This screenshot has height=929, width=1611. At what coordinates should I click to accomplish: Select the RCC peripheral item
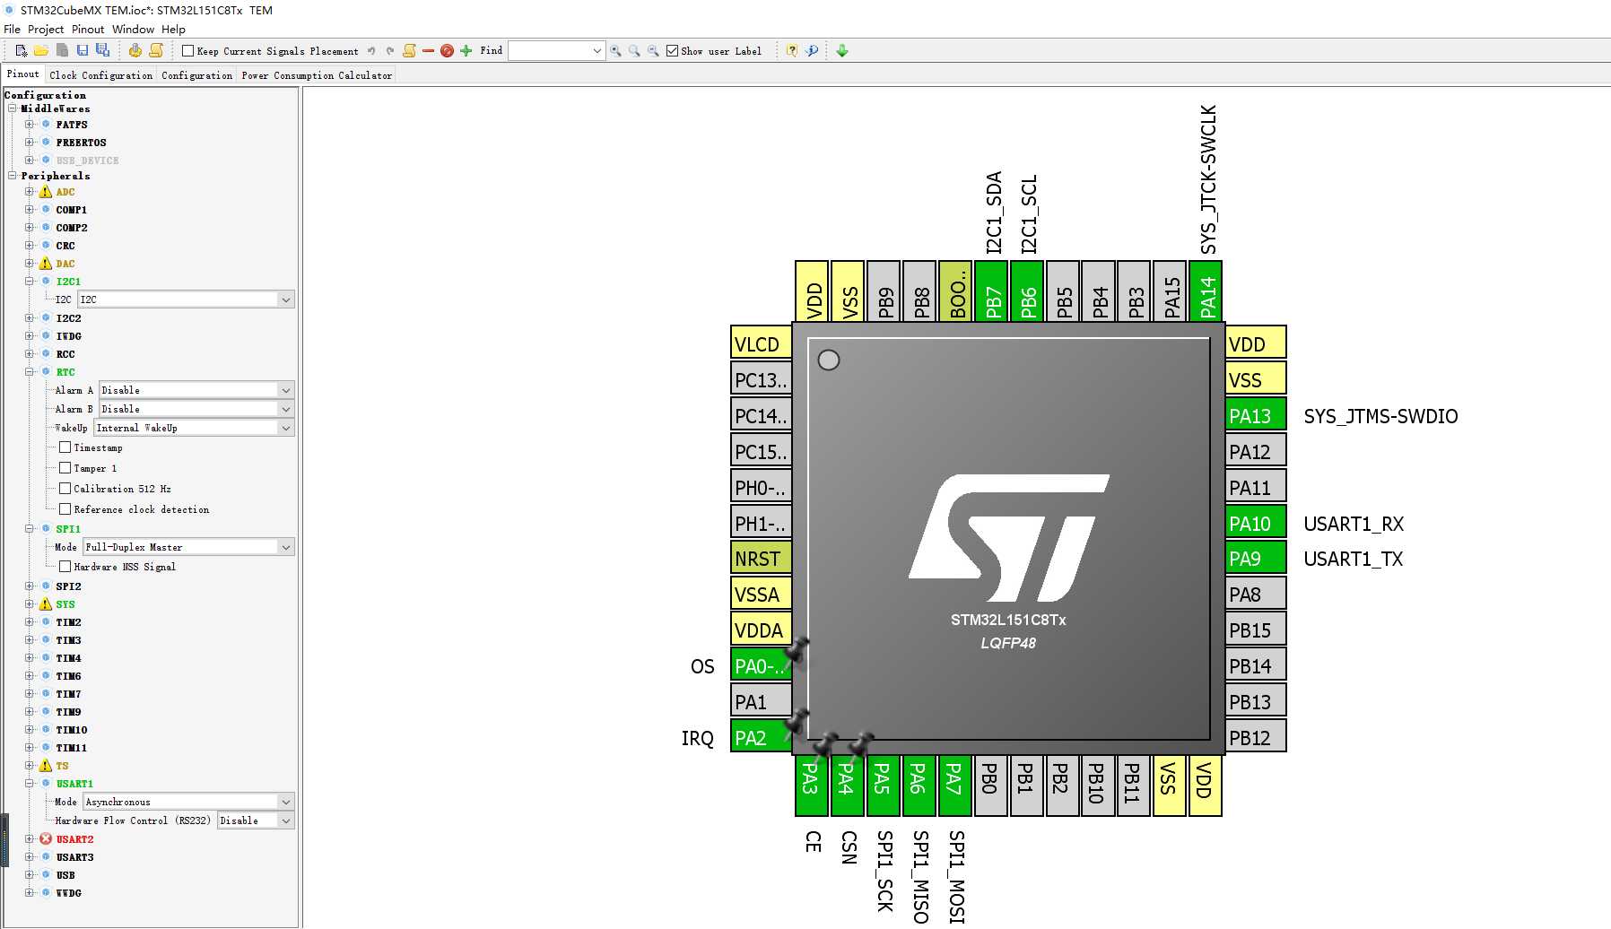pyautogui.click(x=65, y=354)
